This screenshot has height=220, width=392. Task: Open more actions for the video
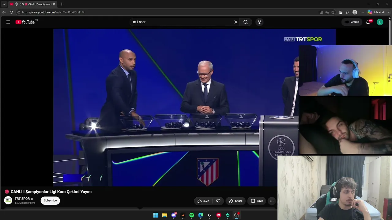coord(272,201)
